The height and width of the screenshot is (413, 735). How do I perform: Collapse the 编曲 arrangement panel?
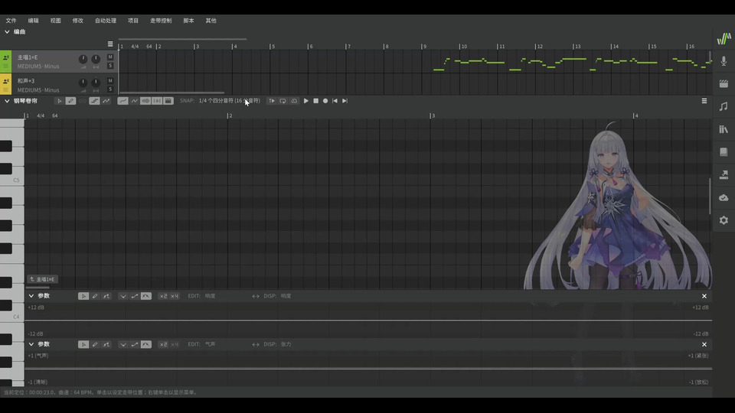click(7, 32)
